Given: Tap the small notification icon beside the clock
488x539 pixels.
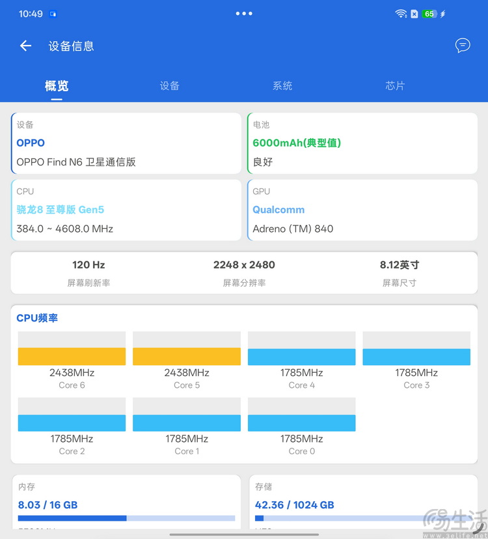Looking at the screenshot, I should coord(53,14).
